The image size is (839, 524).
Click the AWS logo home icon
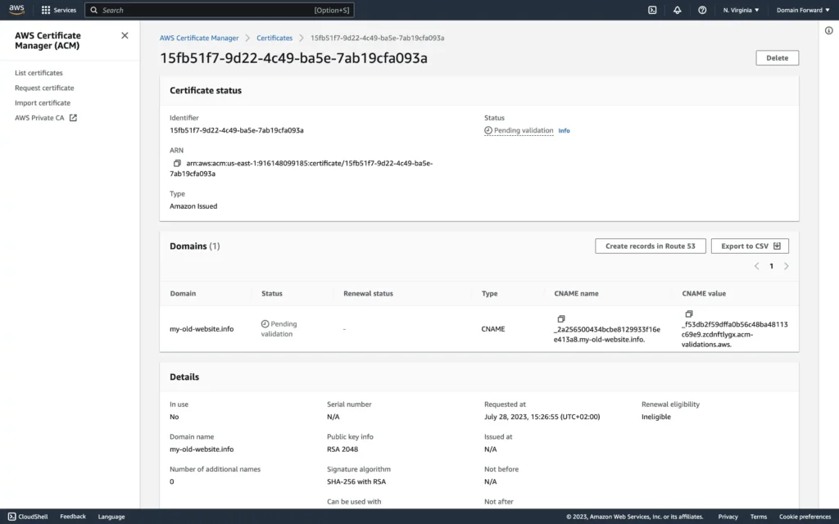click(16, 10)
